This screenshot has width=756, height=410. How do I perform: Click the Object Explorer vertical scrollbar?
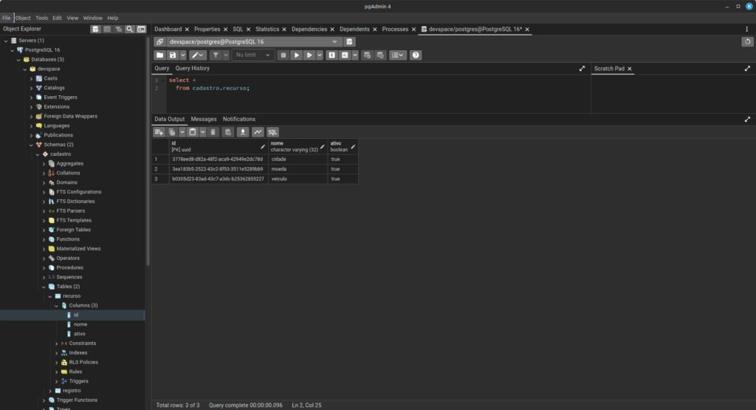click(x=148, y=152)
